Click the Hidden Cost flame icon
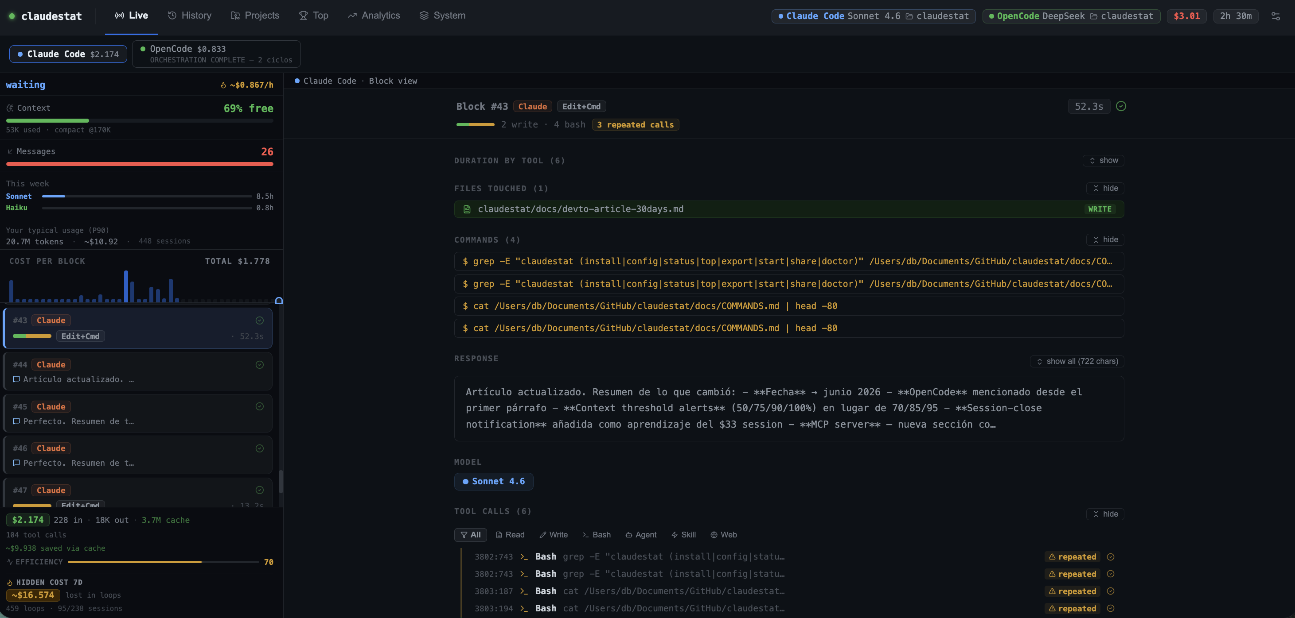Screen dimensions: 1295x618 10,582
